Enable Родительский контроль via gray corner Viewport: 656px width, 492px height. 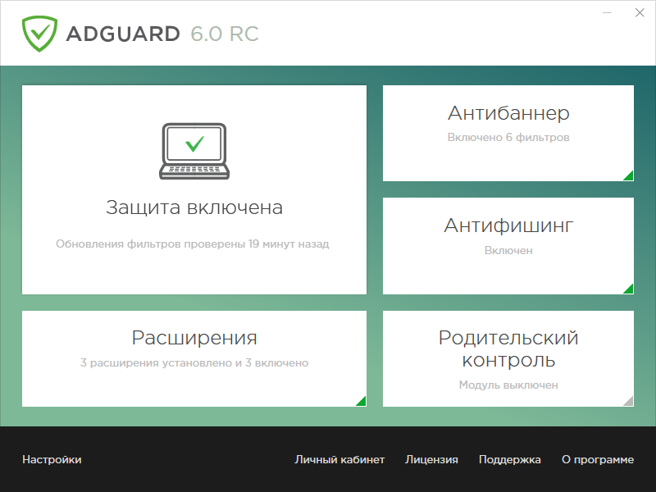click(x=628, y=401)
